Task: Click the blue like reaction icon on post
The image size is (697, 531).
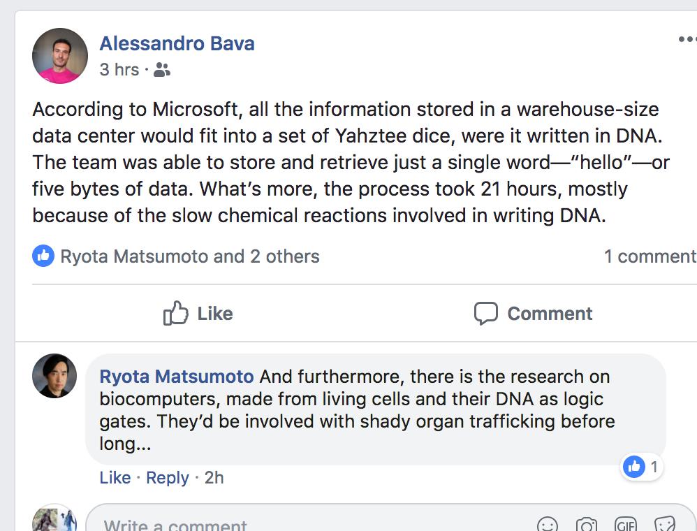Action: tap(43, 256)
